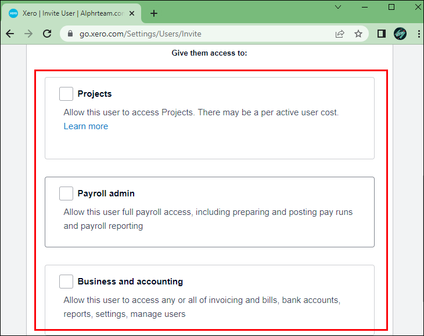Close the Xero Invite User tab
Image resolution: width=424 pixels, height=336 pixels.
[132, 13]
